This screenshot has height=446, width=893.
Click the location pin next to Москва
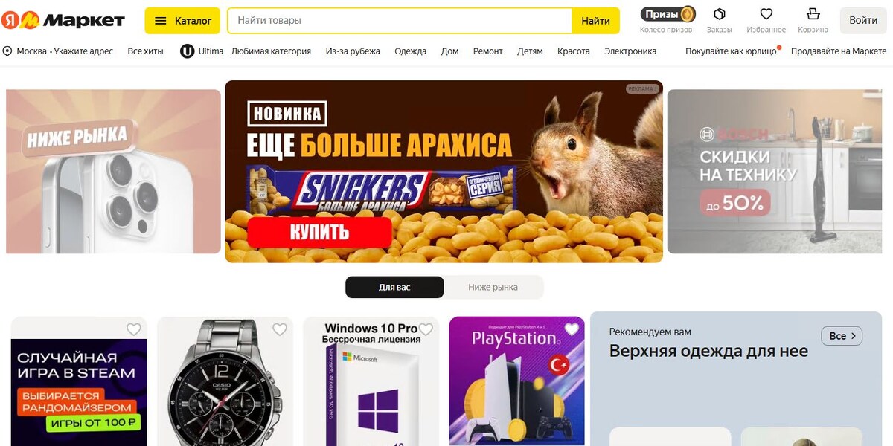tap(7, 51)
